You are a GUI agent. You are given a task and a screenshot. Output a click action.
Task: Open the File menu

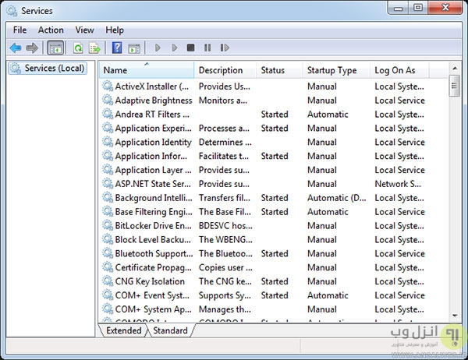pyautogui.click(x=19, y=30)
